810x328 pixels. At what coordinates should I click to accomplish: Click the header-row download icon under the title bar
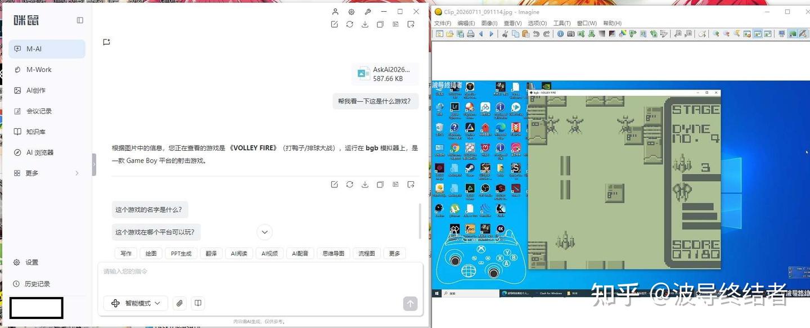coord(365,24)
